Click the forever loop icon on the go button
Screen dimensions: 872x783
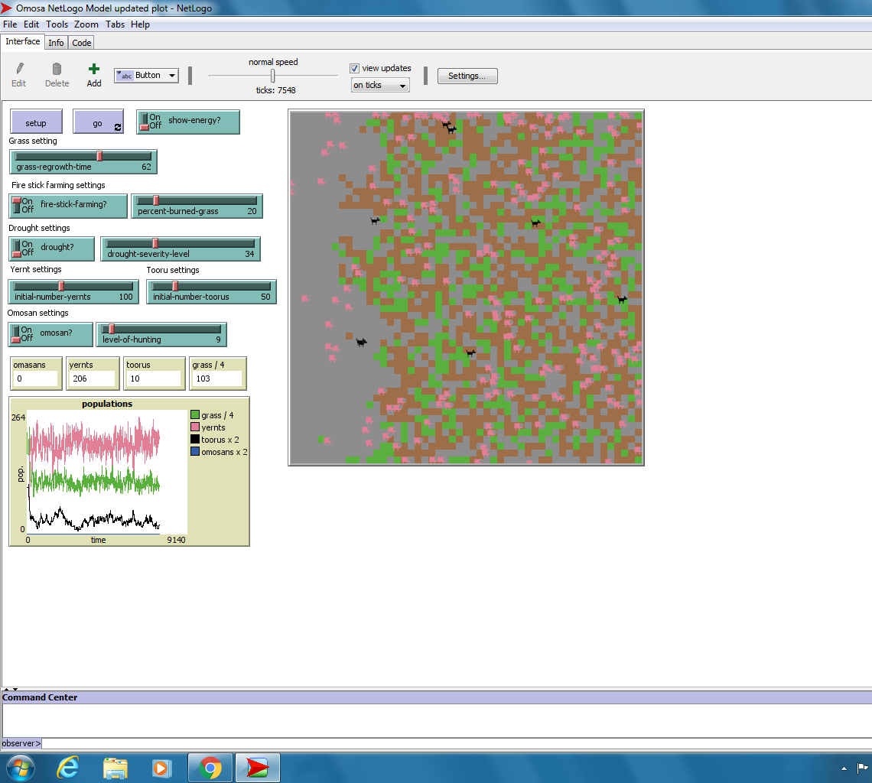pyautogui.click(x=117, y=128)
